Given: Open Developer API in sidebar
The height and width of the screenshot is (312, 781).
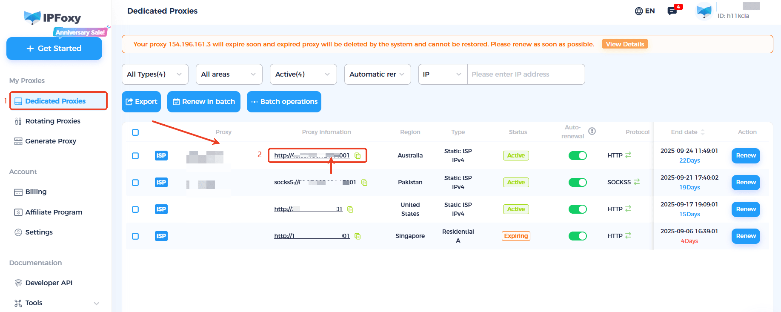Looking at the screenshot, I should [49, 283].
